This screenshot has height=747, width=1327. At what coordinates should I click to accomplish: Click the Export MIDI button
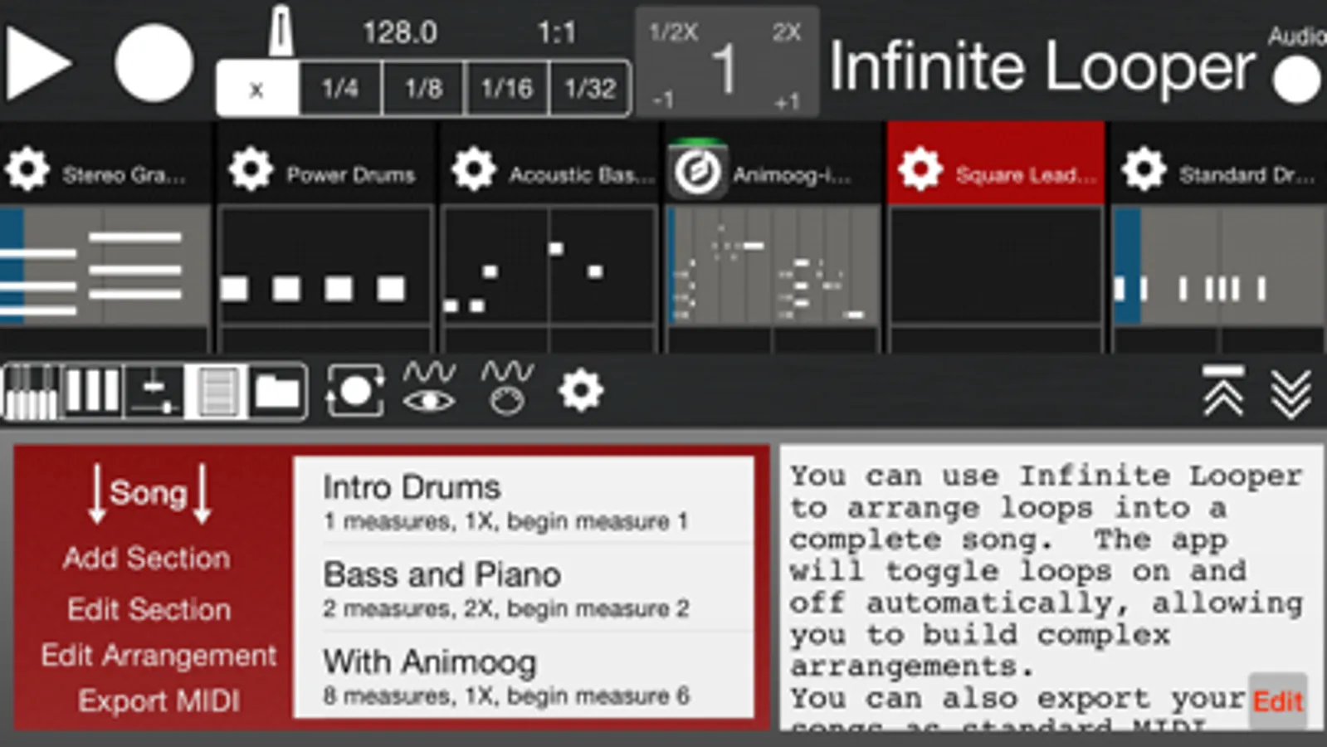pos(159,701)
